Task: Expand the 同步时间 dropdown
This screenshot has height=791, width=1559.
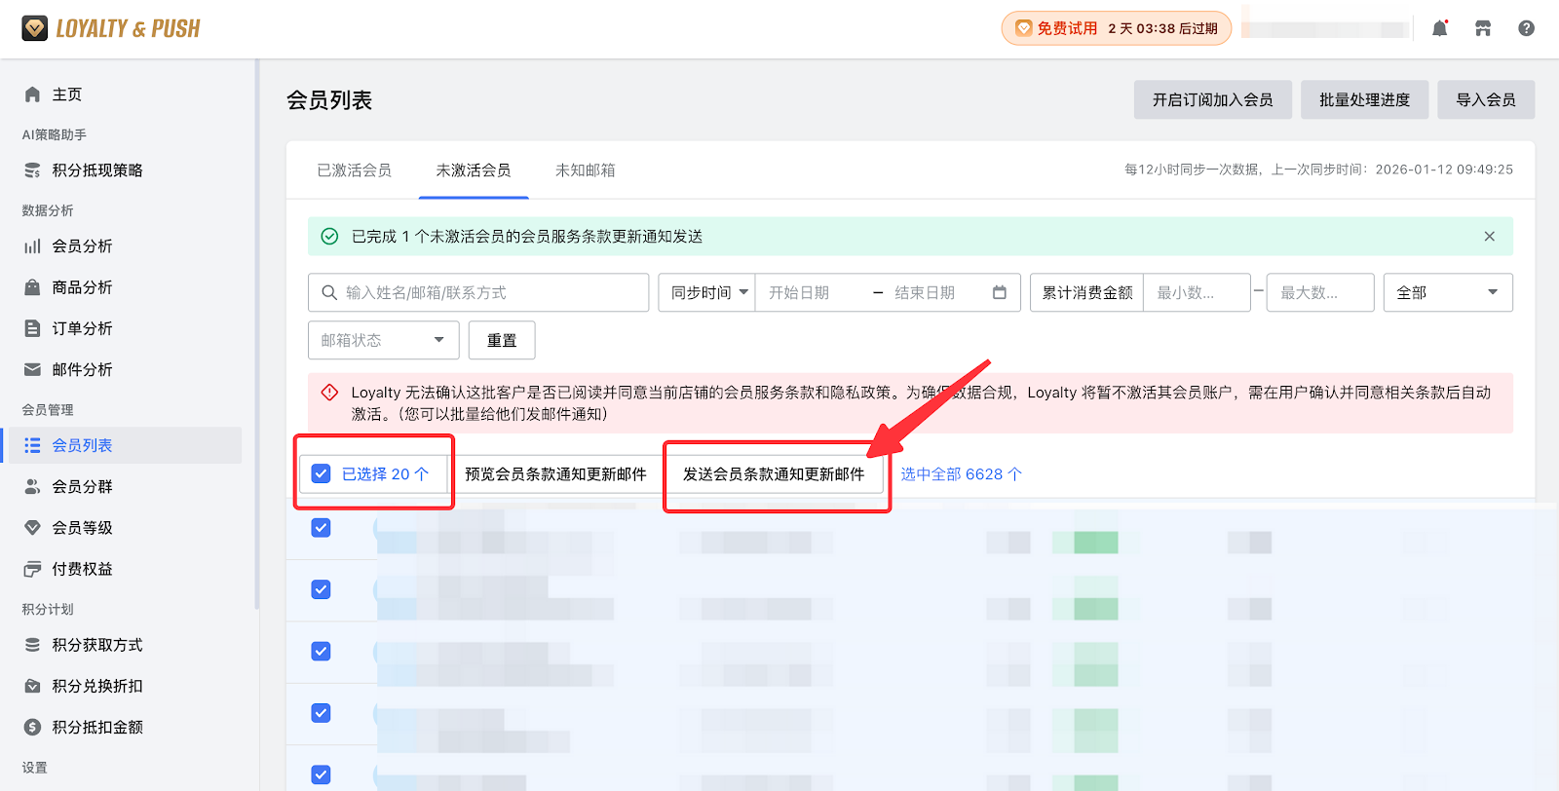Action: click(708, 292)
